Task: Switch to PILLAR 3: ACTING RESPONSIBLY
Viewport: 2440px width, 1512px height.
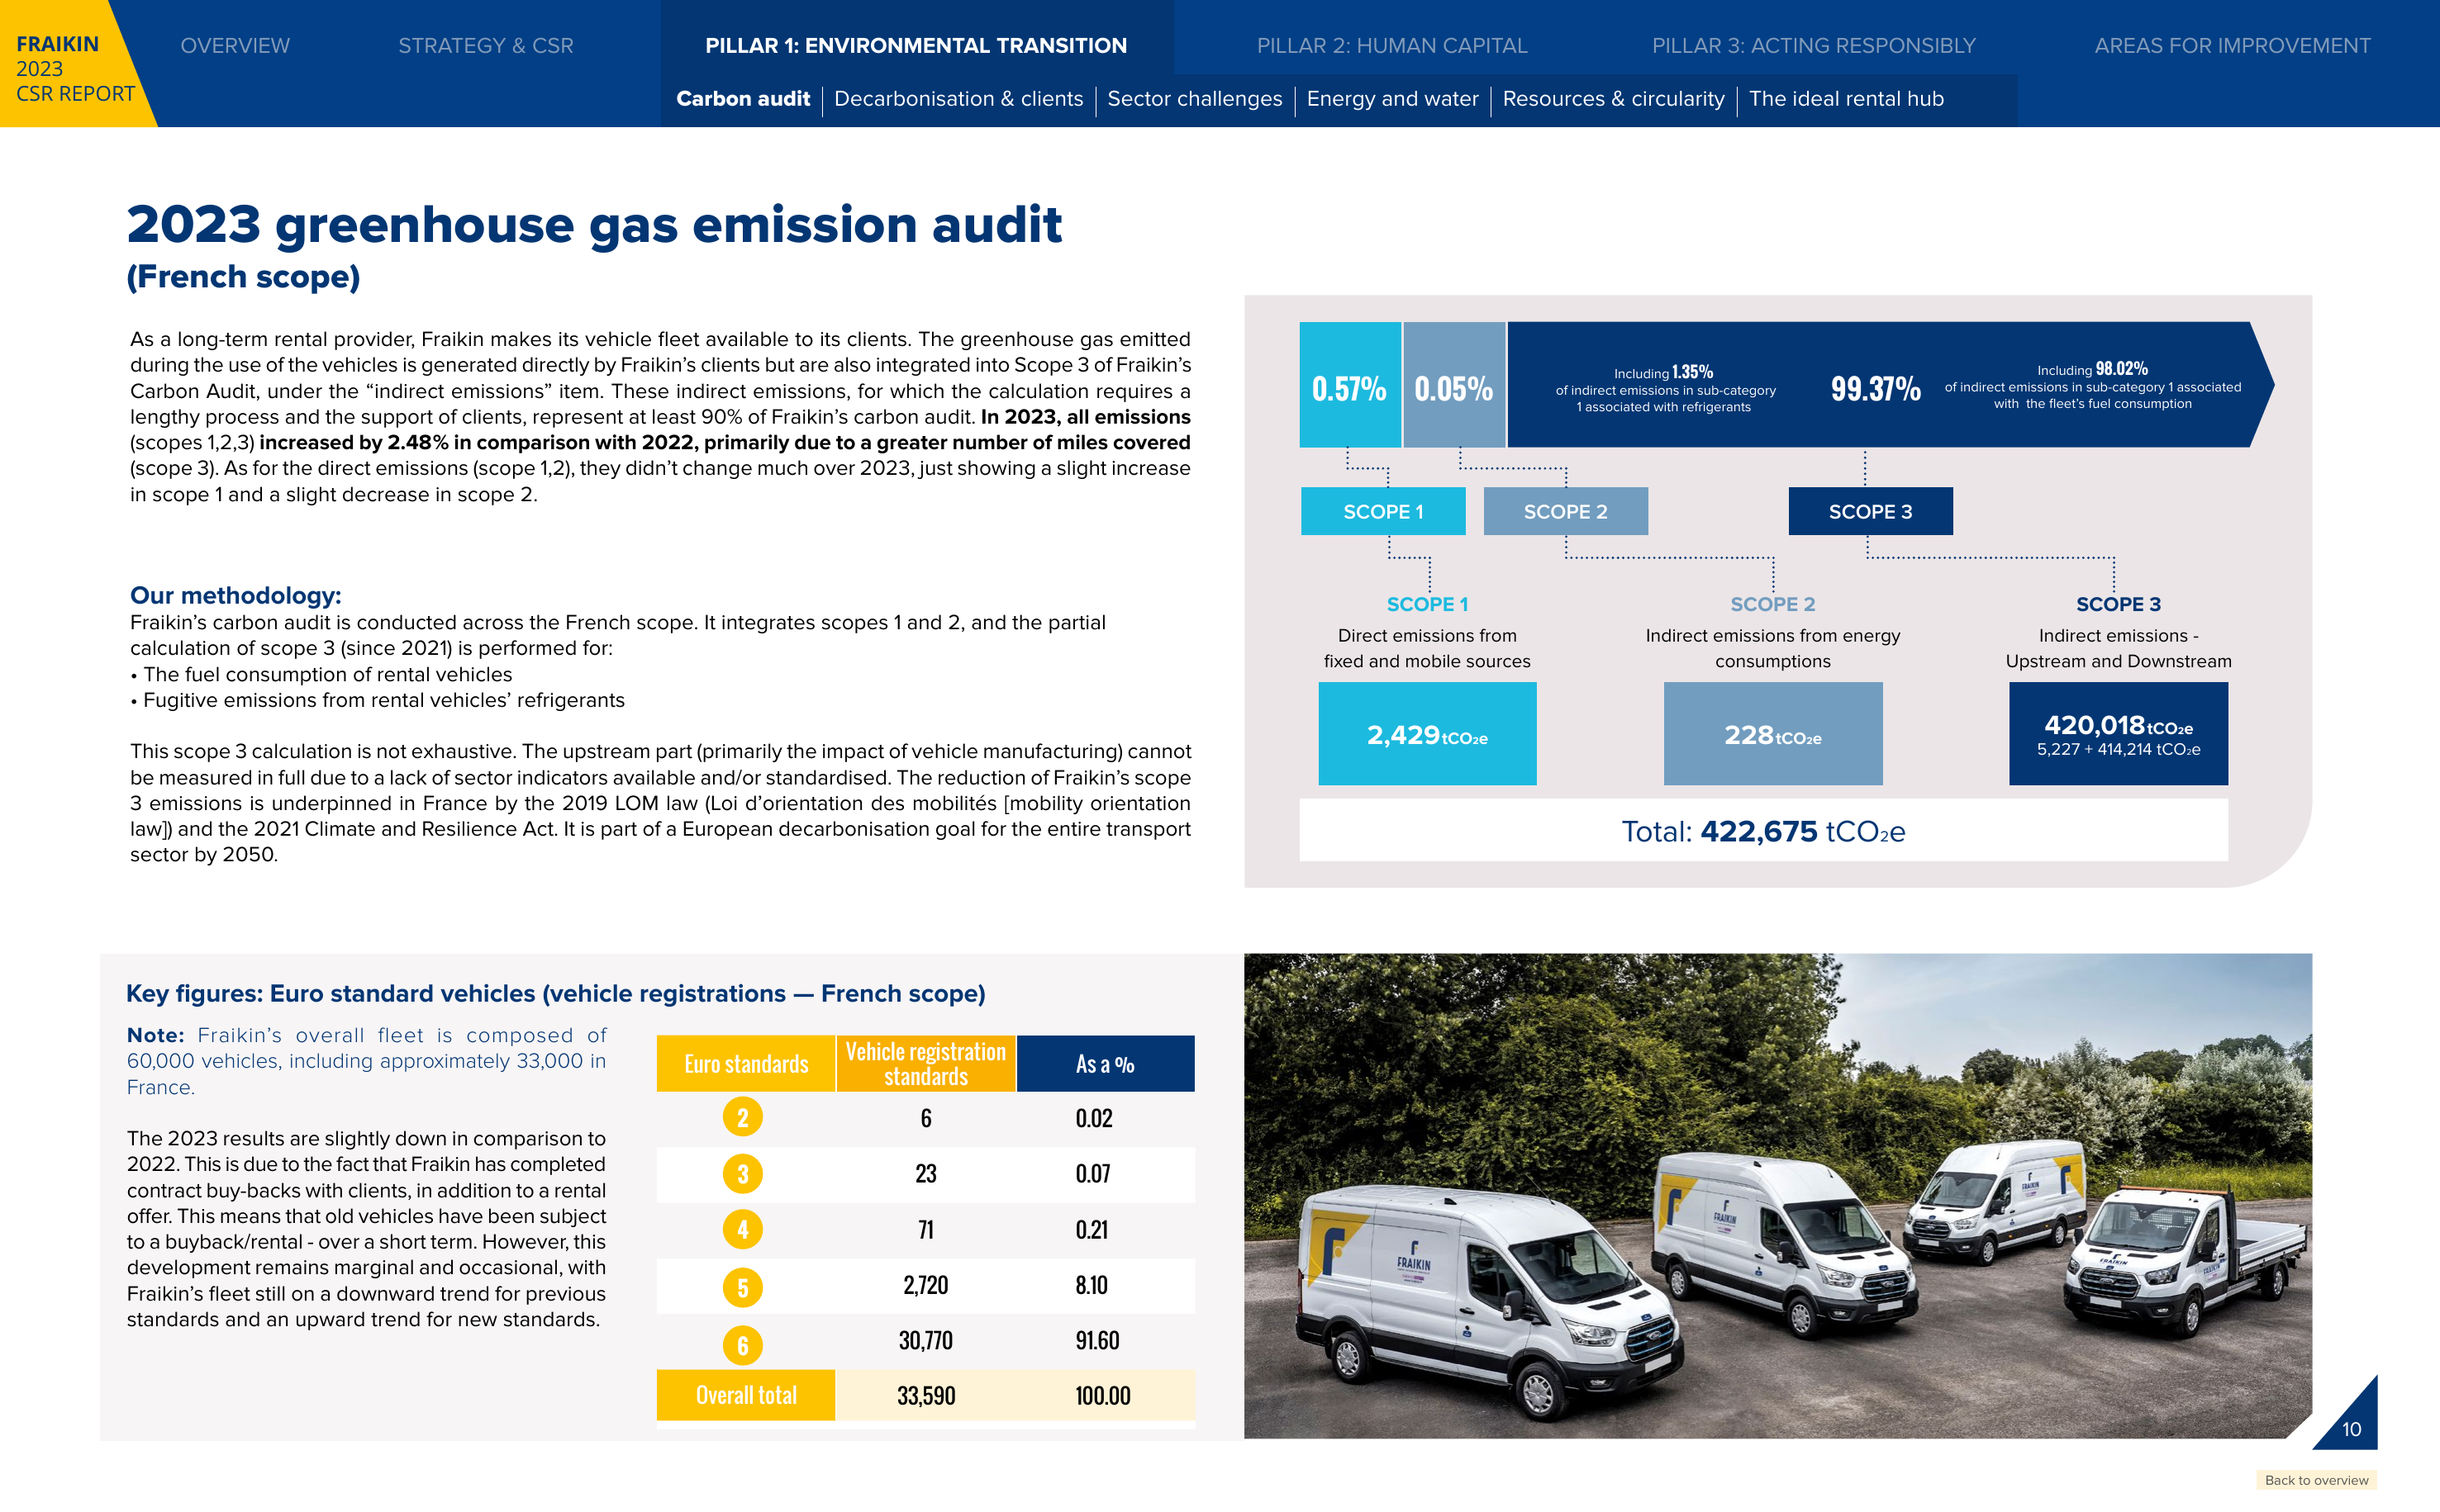Action: click(1814, 46)
